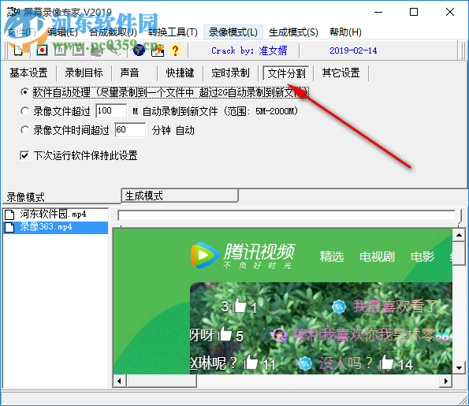Viewport: 469px width, 406px height.
Task: Toggle 下次运行软件保持此设置 checkbox
Action: pos(24,155)
